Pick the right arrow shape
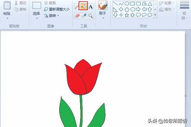191x127 pixels. pyautogui.click(x=138, y=9)
